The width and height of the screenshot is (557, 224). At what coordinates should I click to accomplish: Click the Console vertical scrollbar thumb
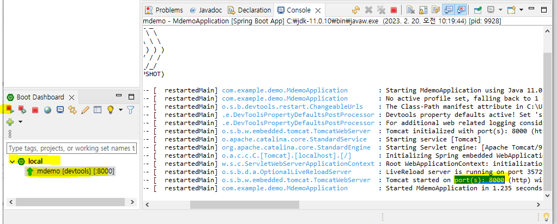coord(548,122)
